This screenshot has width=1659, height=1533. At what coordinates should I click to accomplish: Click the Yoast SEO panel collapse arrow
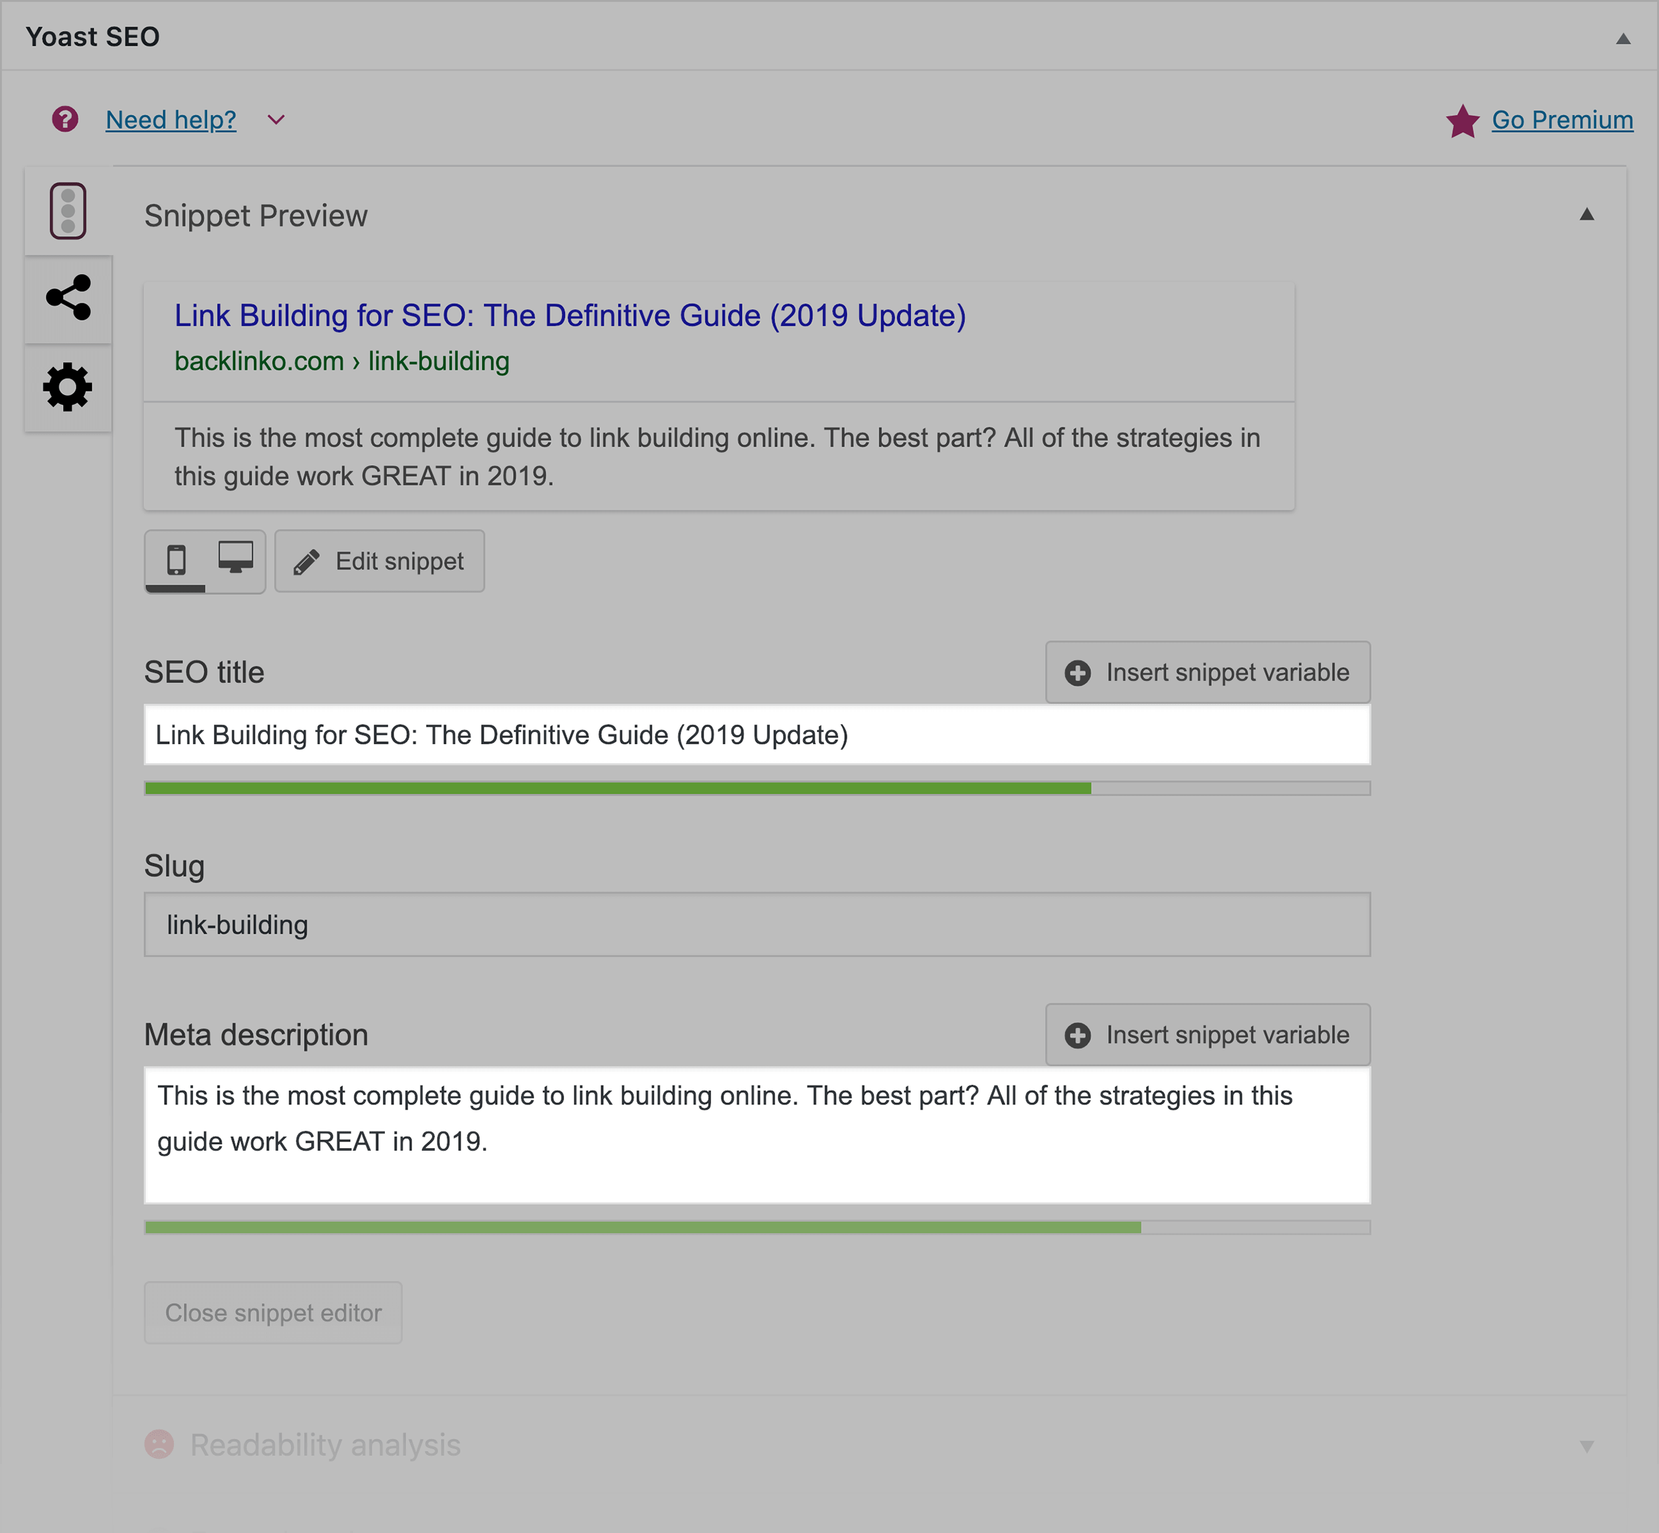coord(1624,36)
